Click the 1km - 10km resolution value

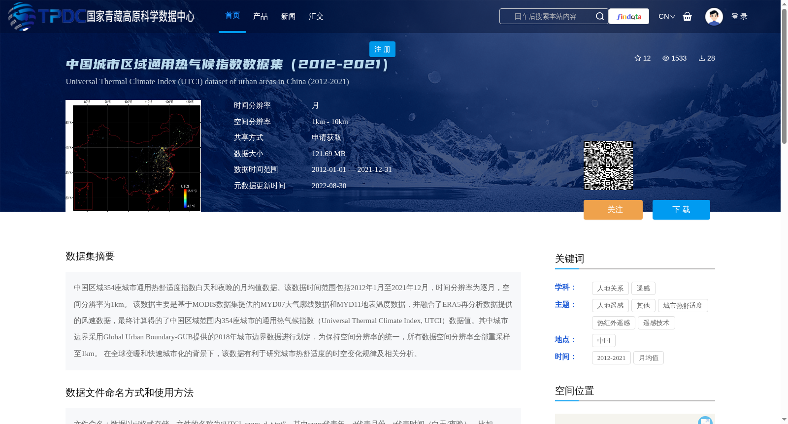(x=330, y=122)
